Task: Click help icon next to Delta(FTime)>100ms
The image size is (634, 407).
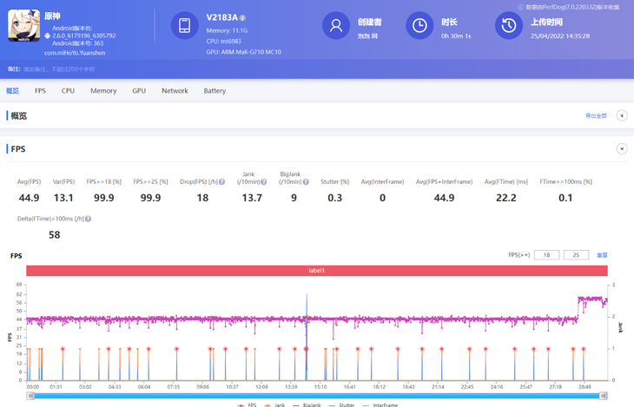Action: 88,220
